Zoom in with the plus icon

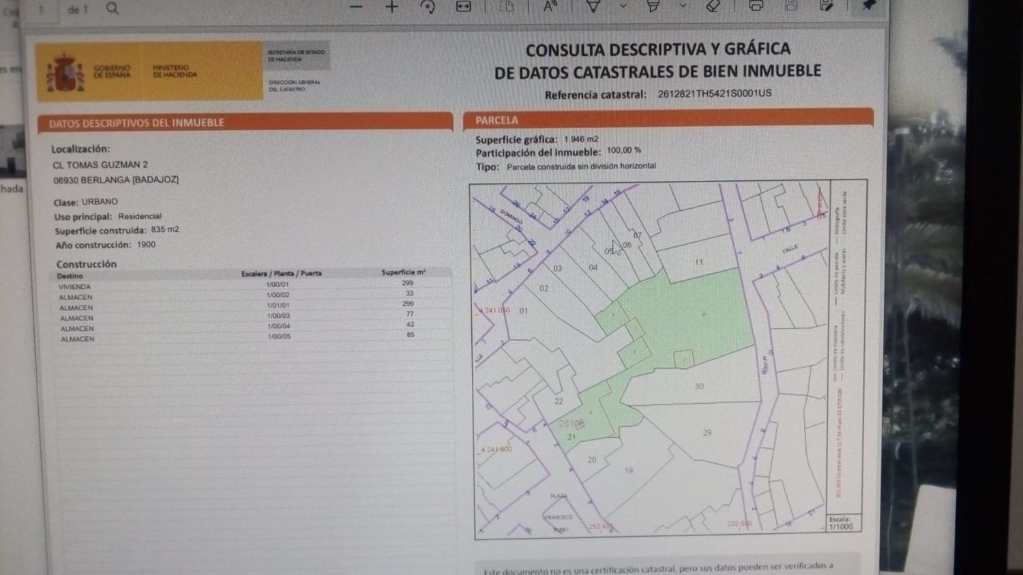pos(391,8)
